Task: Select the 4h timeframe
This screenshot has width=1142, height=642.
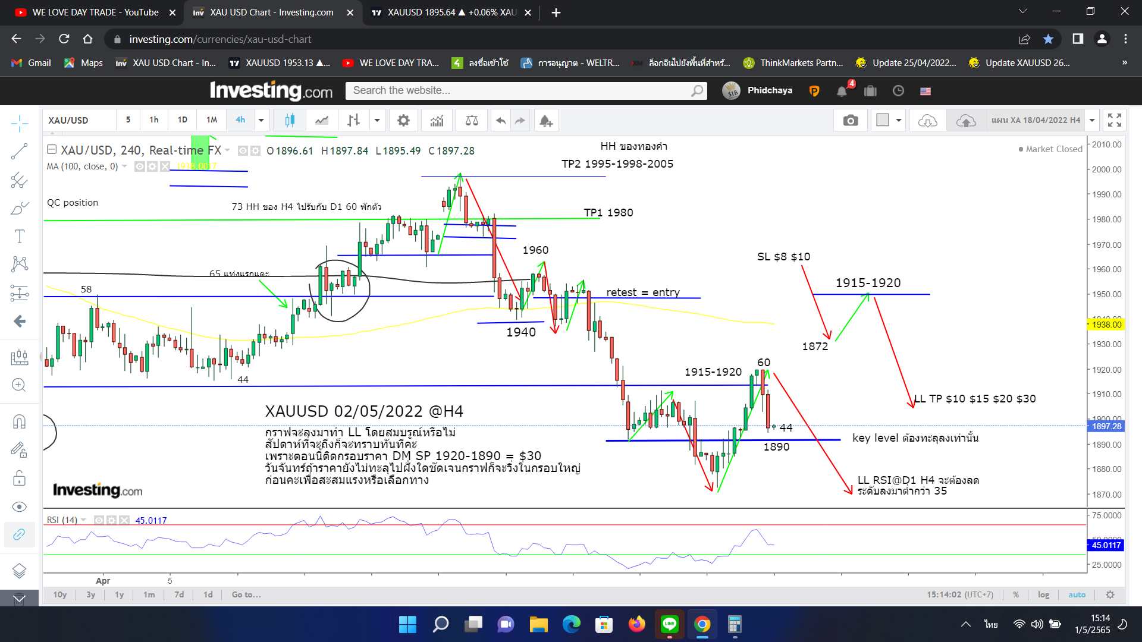Action: (x=240, y=119)
